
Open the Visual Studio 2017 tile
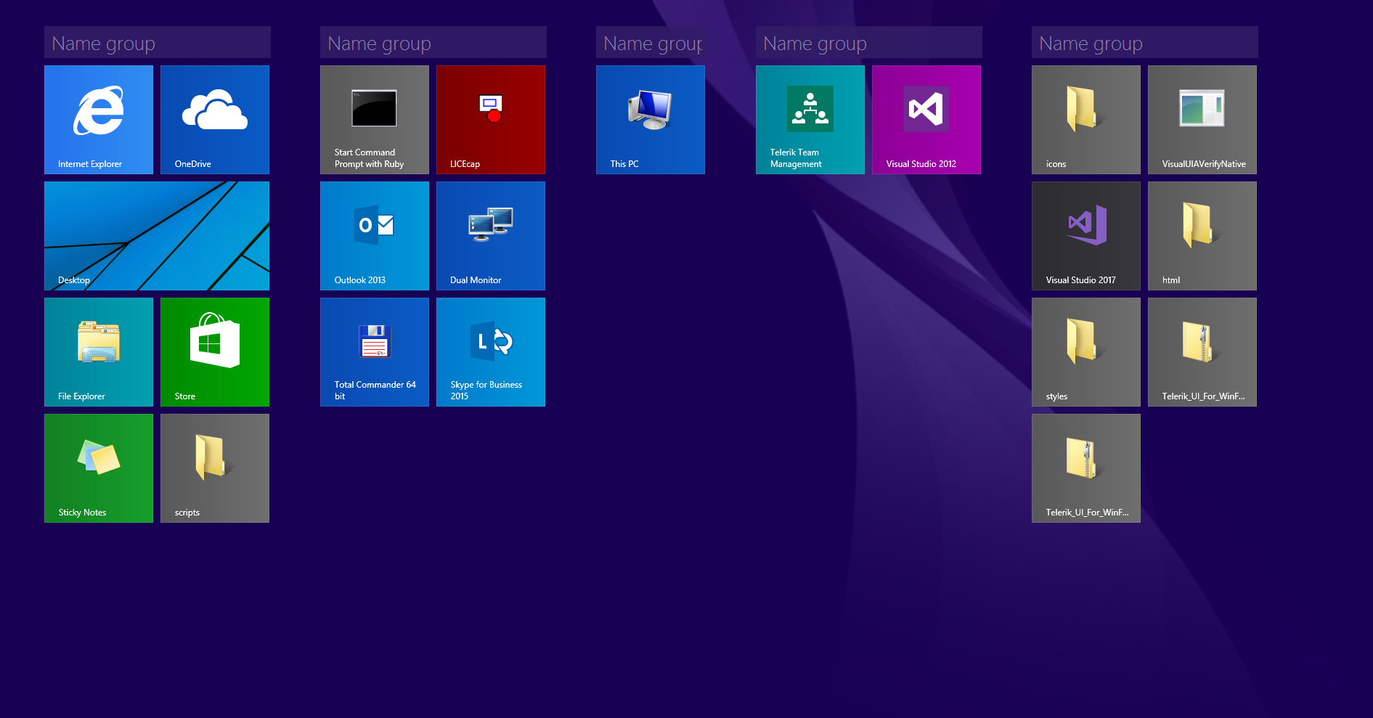click(x=1086, y=236)
